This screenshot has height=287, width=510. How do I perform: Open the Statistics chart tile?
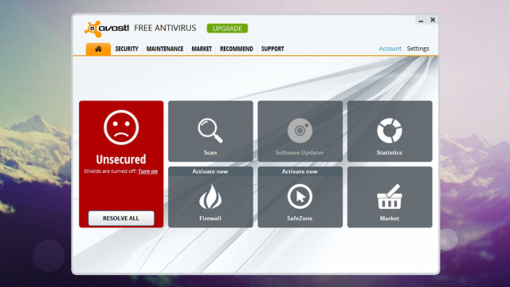click(x=389, y=131)
